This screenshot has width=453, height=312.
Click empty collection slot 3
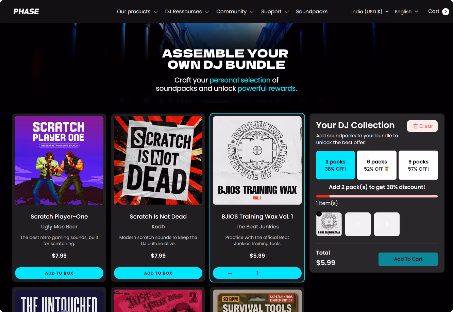pyautogui.click(x=387, y=224)
